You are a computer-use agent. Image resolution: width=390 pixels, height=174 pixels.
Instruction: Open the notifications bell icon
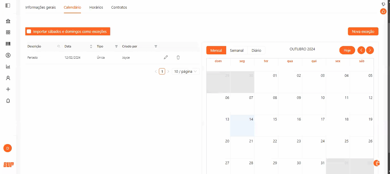coord(8,101)
